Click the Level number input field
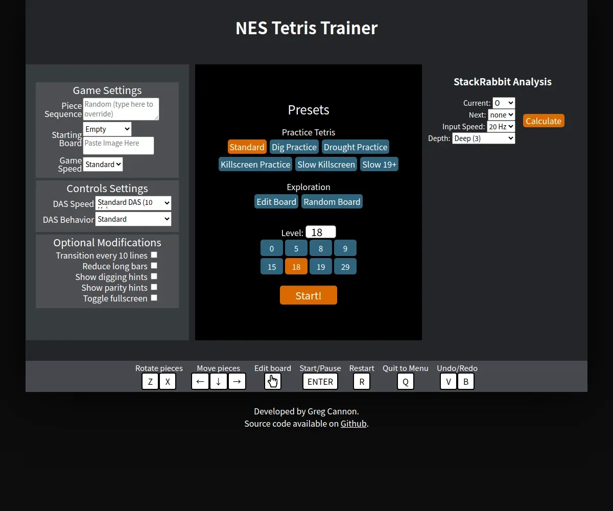The image size is (613, 511). 321,233
